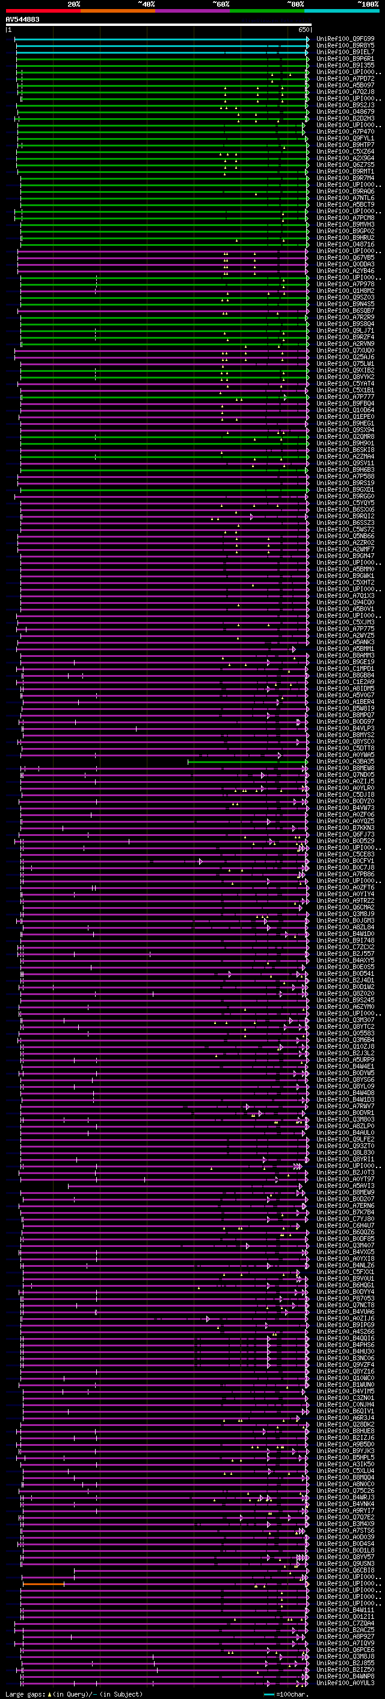Click the green ~80% identity legend segment
Image resolution: width=385 pixels, height=1699 pixels.
click(267, 11)
